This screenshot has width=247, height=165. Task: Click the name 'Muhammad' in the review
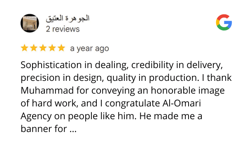point(47,90)
